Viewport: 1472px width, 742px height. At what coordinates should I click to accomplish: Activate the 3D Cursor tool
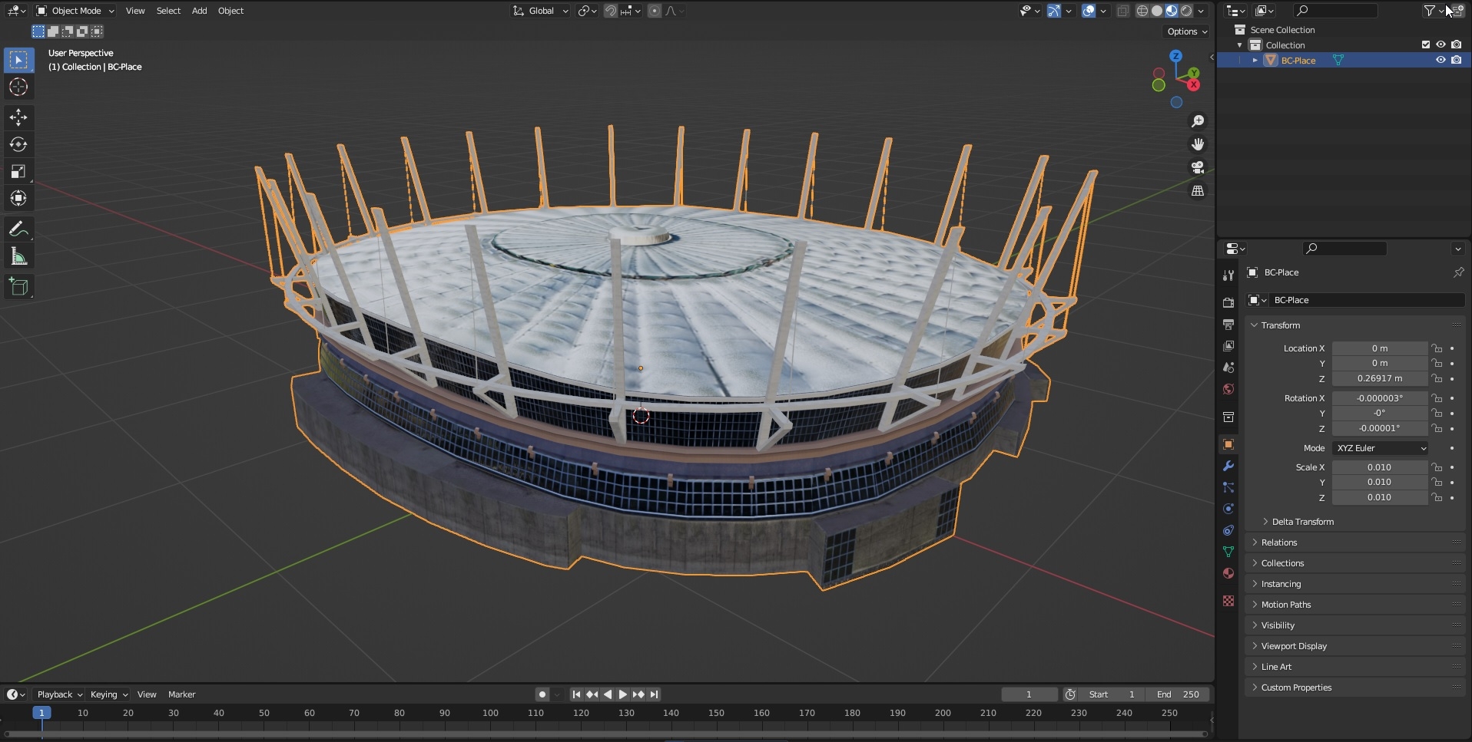18,87
